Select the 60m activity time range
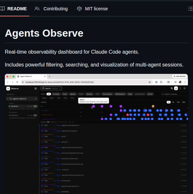This screenshot has width=193, height=194. coord(184,102)
